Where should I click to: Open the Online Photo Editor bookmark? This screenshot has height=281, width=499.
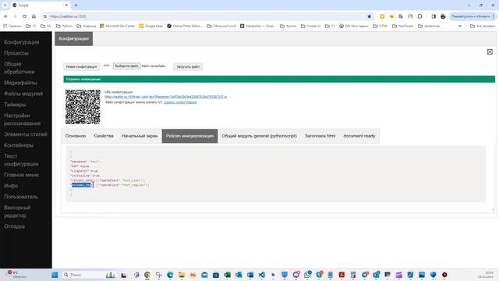(x=185, y=26)
